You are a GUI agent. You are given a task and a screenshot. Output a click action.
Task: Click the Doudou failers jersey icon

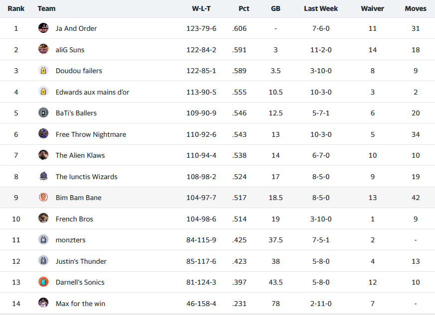[43, 71]
